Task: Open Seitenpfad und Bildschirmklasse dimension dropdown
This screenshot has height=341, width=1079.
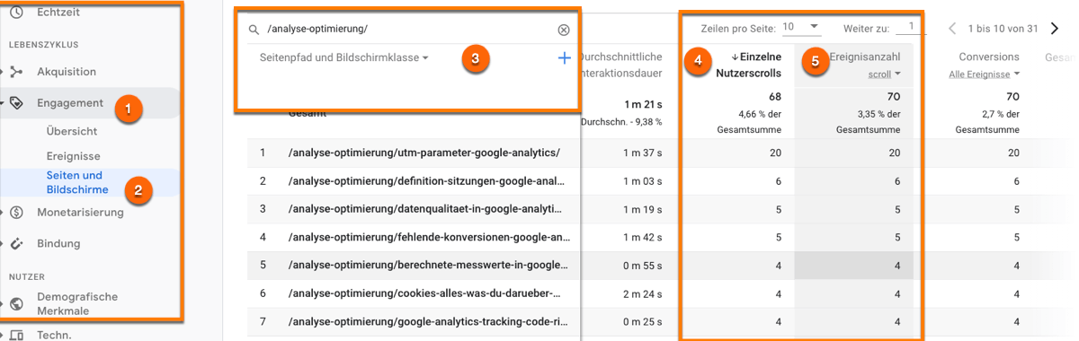Action: (x=344, y=57)
